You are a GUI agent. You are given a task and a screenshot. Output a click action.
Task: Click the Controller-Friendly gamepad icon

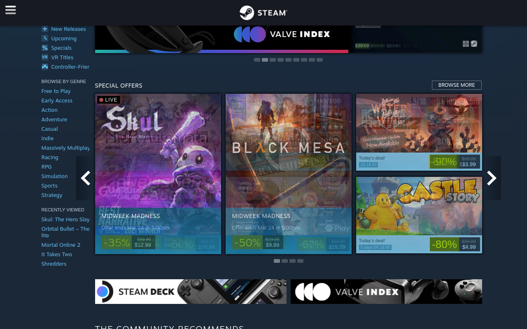tap(45, 67)
